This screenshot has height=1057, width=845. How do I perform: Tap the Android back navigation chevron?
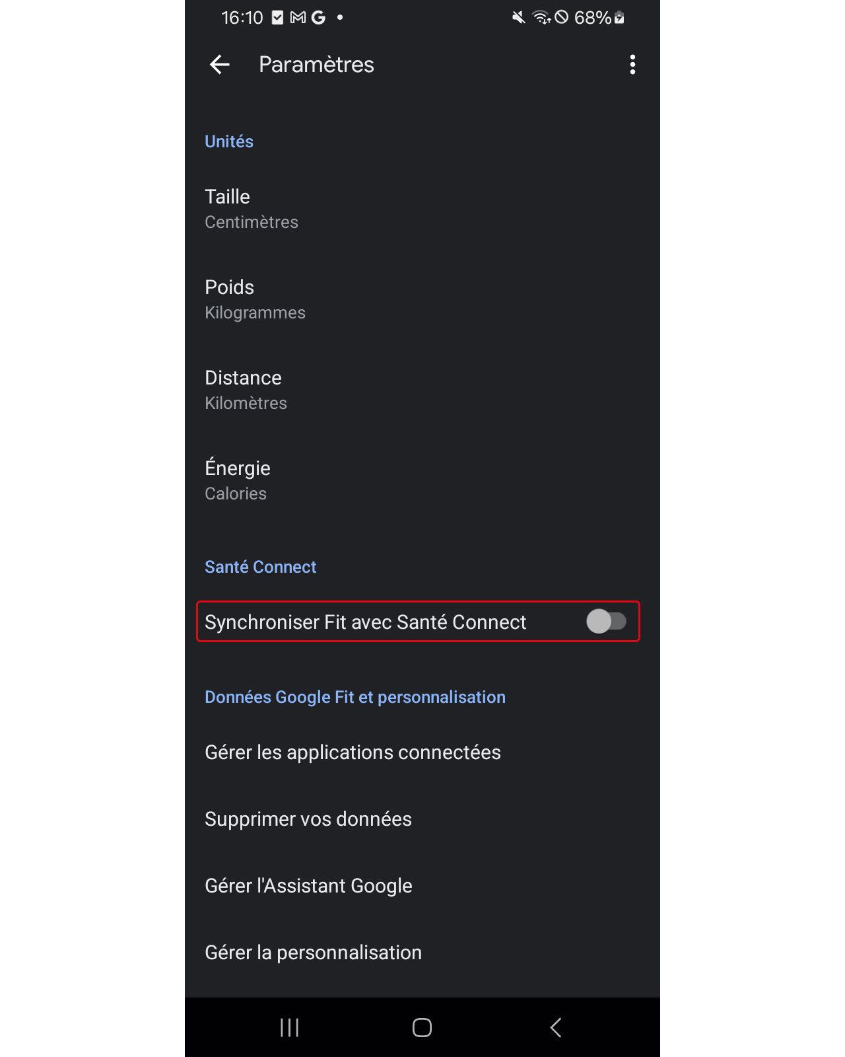click(556, 1027)
